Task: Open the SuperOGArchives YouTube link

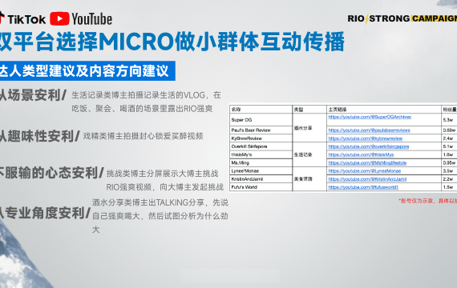Action: 370,117
